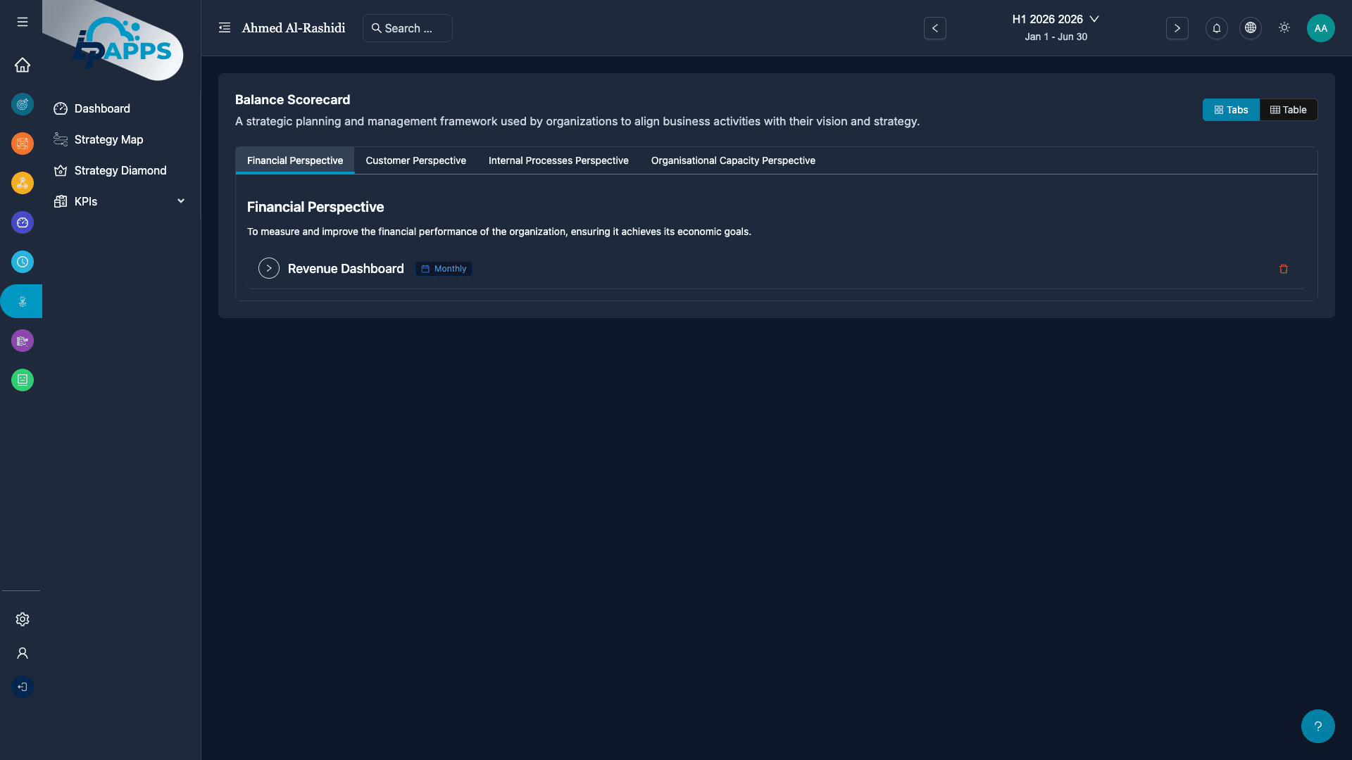Click the Search input field
Viewport: 1352px width, 760px height.
click(408, 28)
